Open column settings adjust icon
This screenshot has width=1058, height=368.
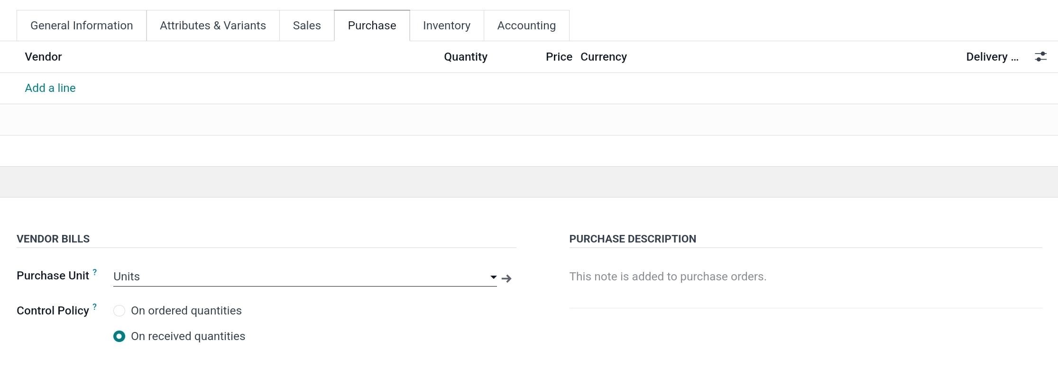click(x=1040, y=57)
